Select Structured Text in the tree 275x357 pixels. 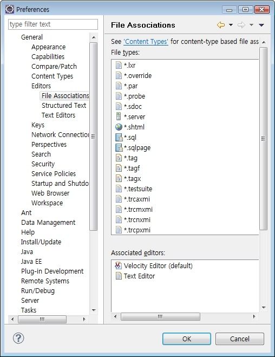point(64,106)
